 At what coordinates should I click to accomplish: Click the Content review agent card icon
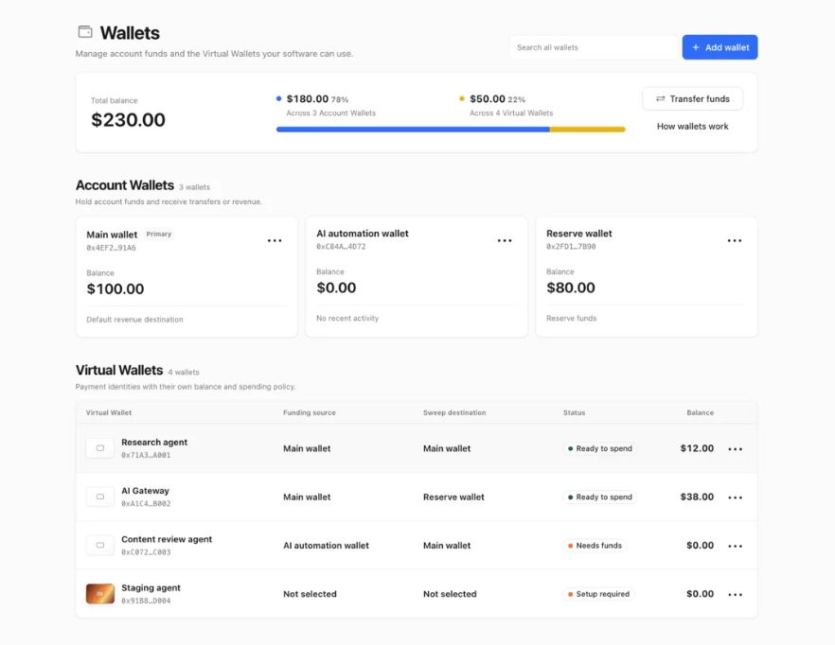click(x=100, y=545)
